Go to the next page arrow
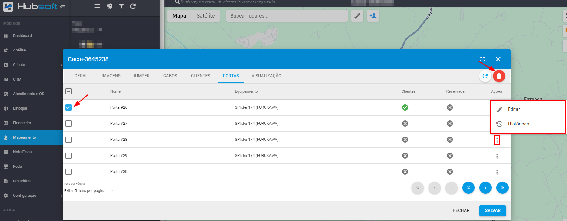The image size is (567, 221). (485, 188)
